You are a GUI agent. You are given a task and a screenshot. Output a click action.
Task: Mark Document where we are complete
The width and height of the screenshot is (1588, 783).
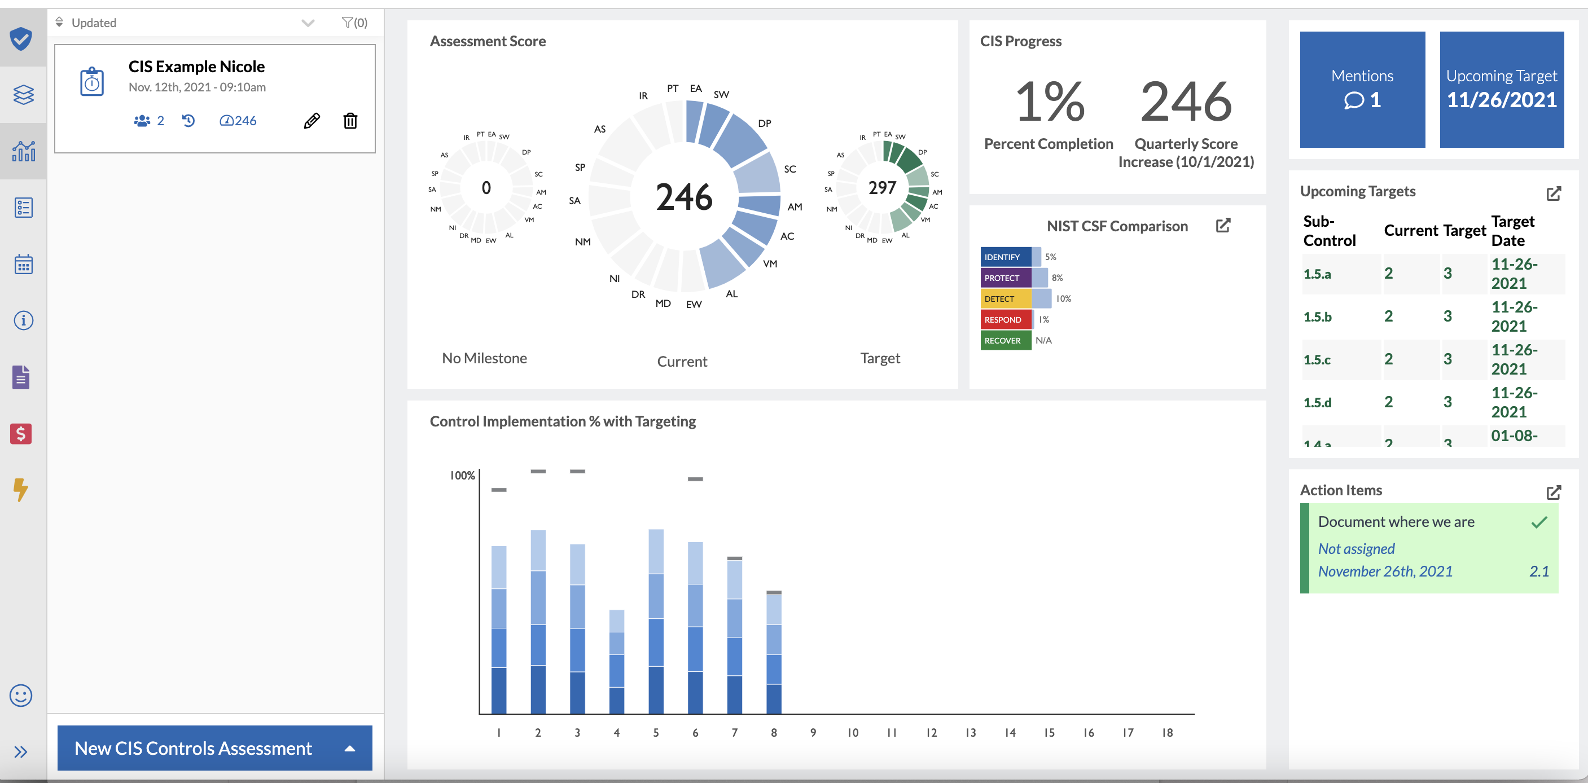click(x=1539, y=522)
